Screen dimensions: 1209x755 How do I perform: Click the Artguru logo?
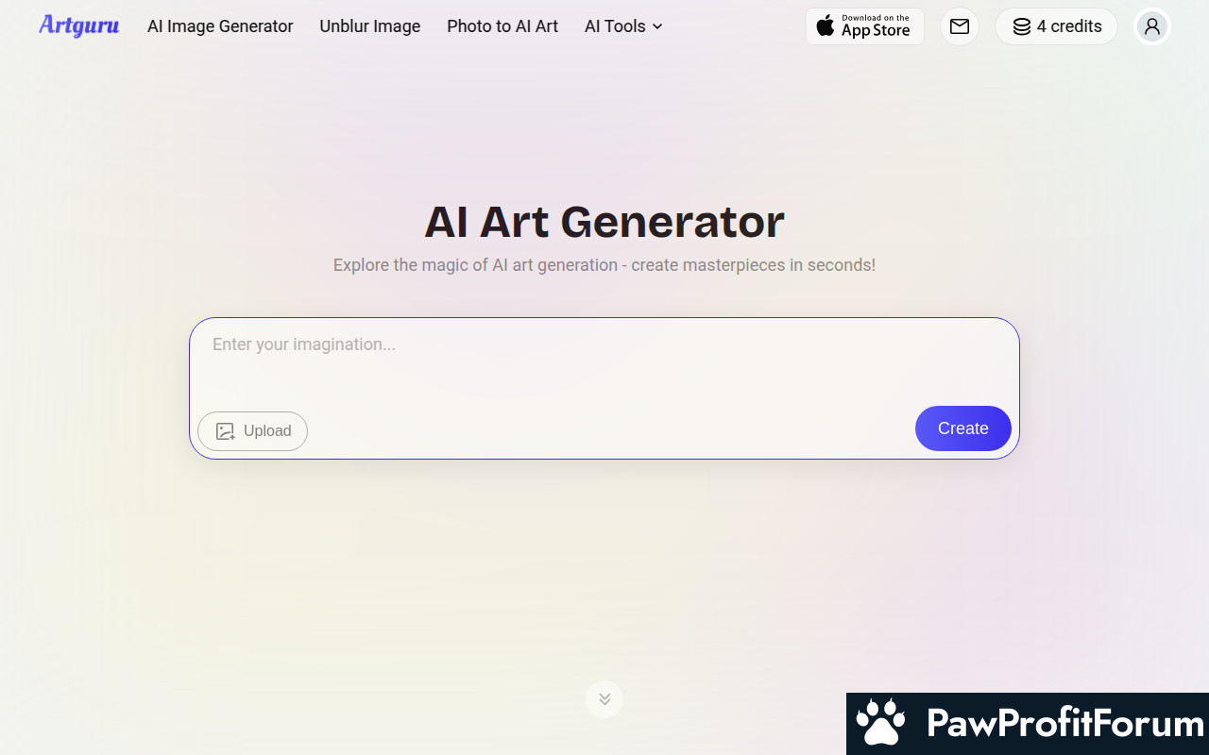tap(79, 25)
